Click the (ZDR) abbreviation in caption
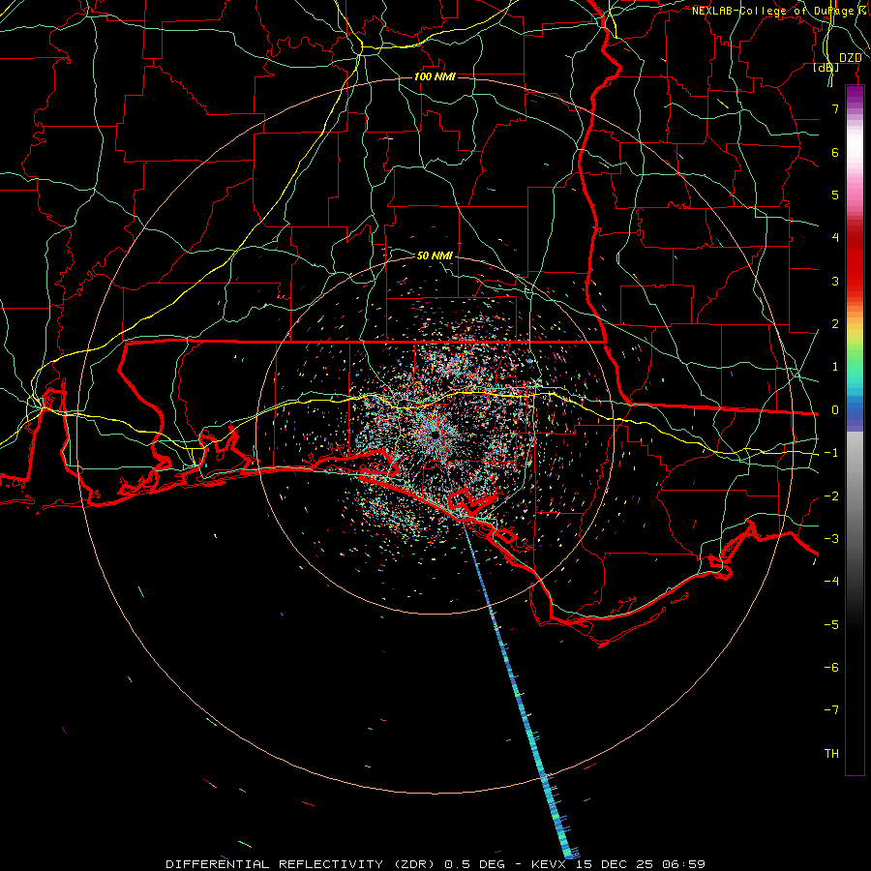Screen dimensions: 871x871 (x=414, y=864)
